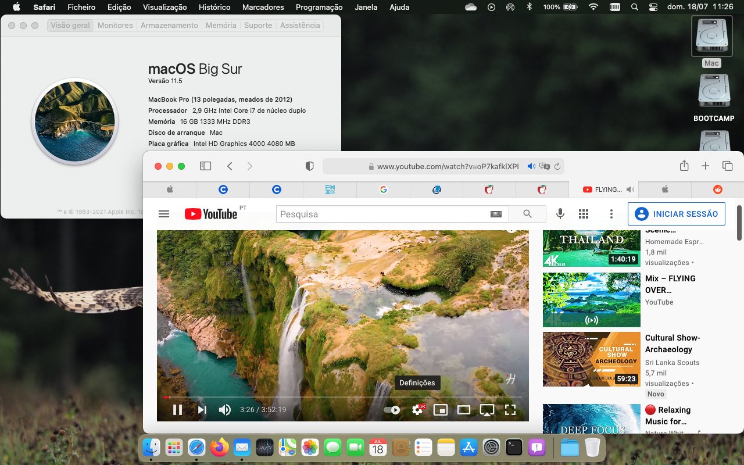Open the Photos app in the Dock

click(310, 447)
